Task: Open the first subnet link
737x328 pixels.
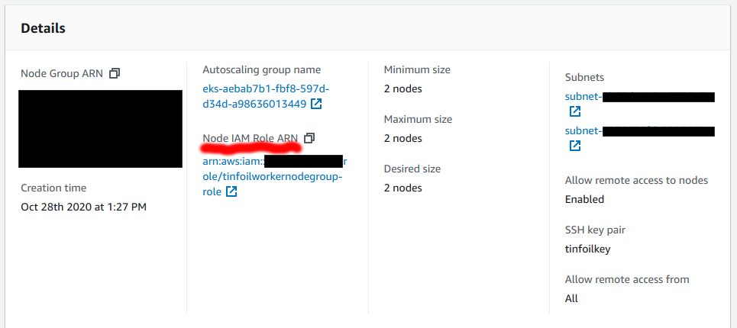Action: [x=640, y=97]
